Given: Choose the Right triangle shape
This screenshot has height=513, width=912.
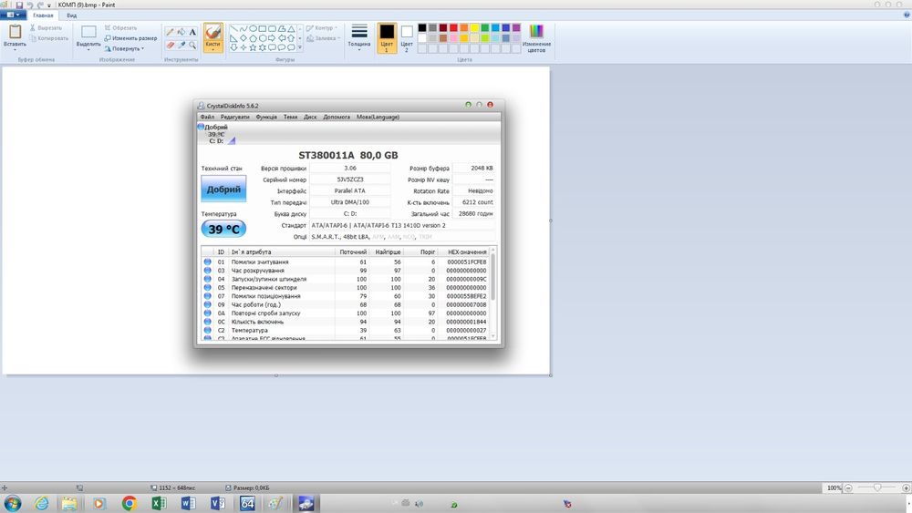Looking at the screenshot, I should [233, 37].
